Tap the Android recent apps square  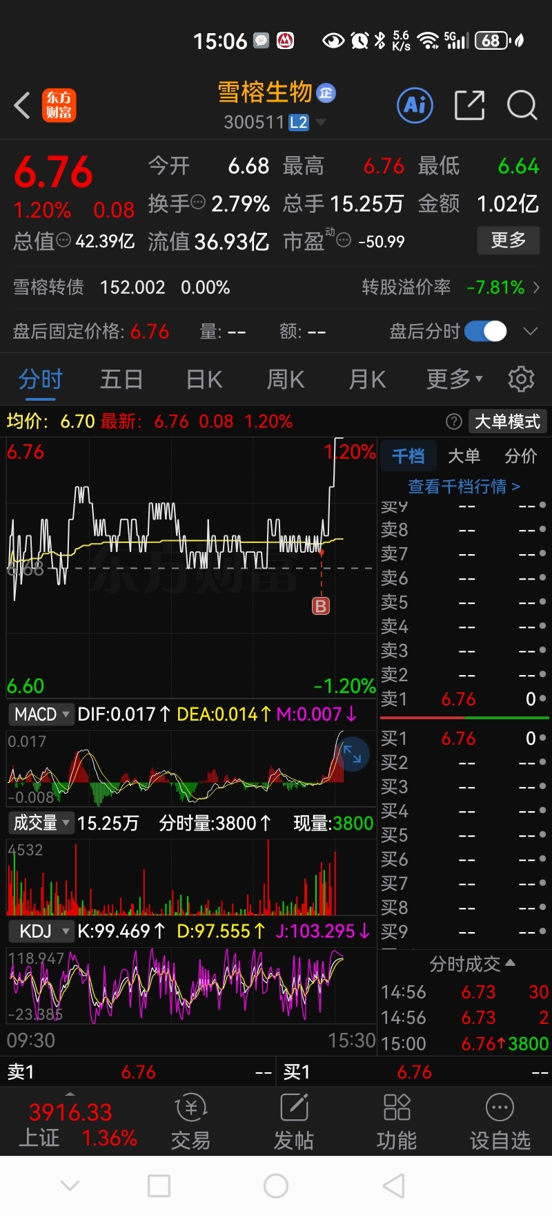pos(159,1186)
